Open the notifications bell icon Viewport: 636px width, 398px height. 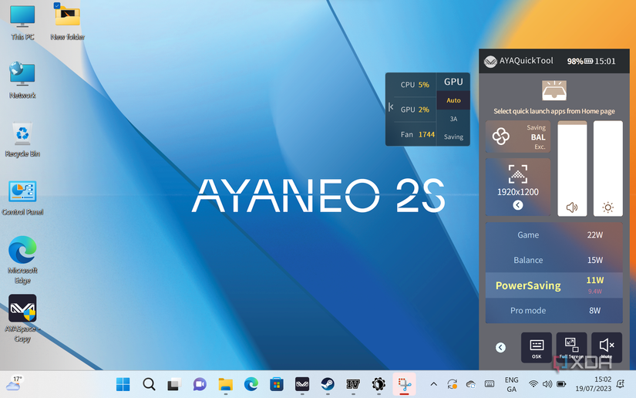tap(620, 384)
